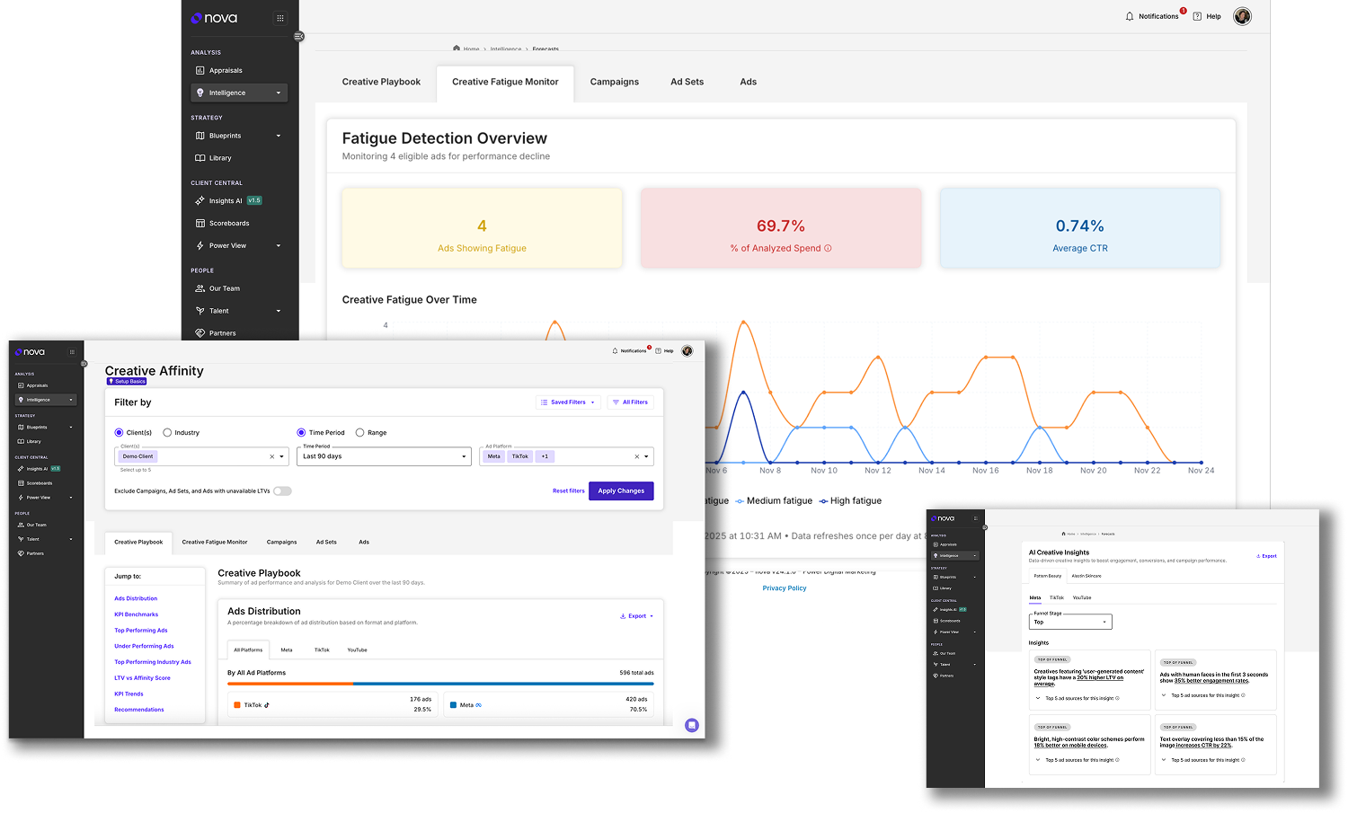Select the All Platforms tab

coord(248,650)
